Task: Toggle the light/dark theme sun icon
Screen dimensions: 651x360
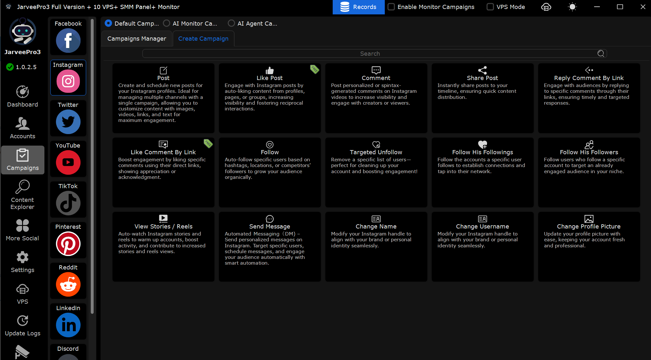Action: [572, 7]
